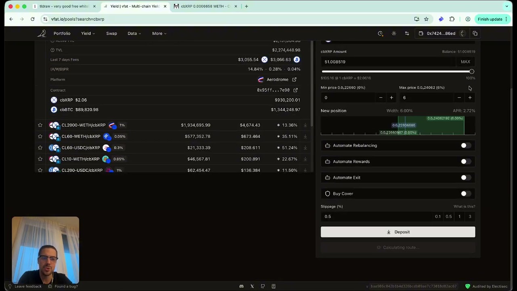This screenshot has width=517, height=291.
Task: Click the Deposit button
Action: [398, 232]
